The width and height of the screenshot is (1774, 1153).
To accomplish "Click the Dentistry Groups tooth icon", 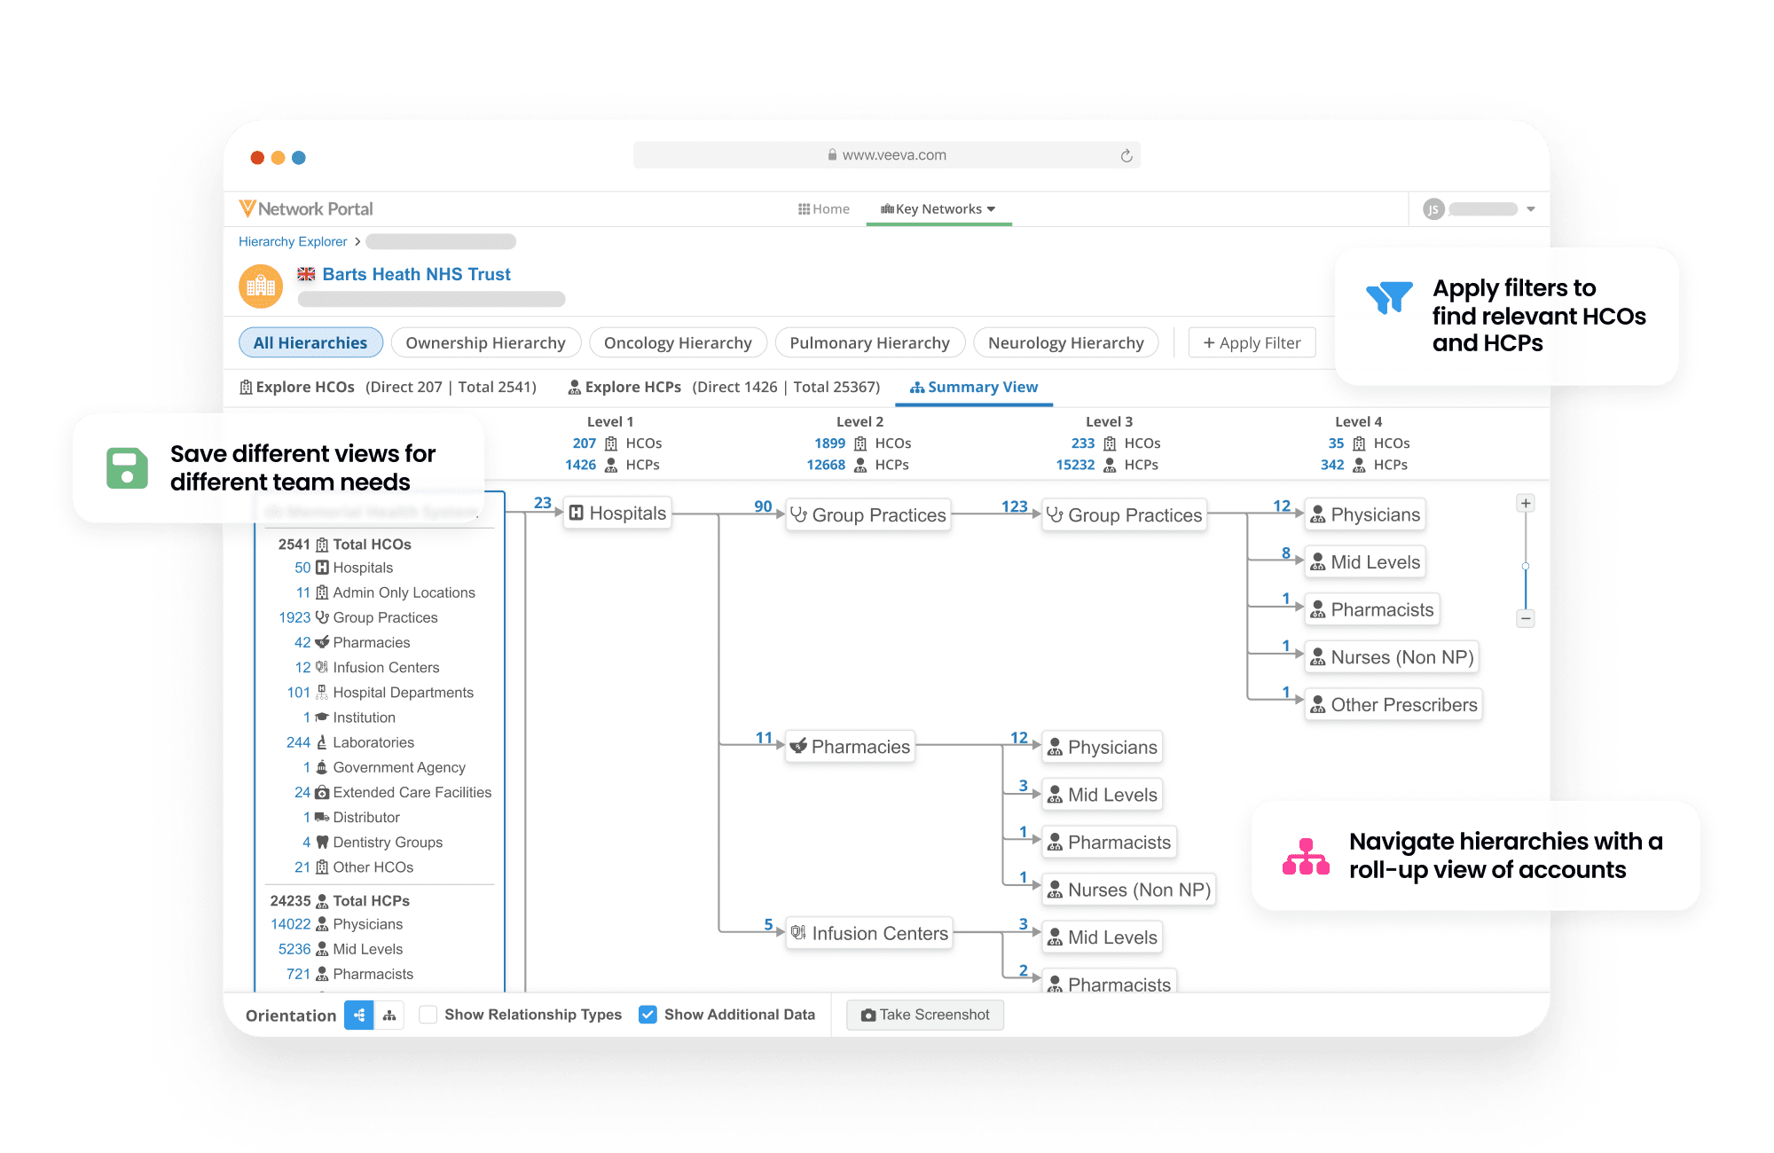I will (x=322, y=842).
